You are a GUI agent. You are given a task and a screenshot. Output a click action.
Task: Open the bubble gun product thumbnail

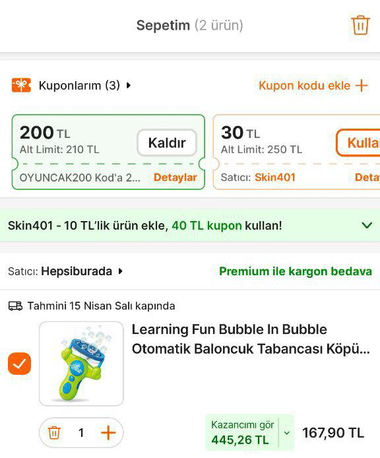tap(82, 364)
